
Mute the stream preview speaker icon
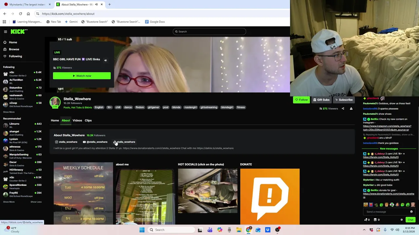pyautogui.click(x=105, y=60)
